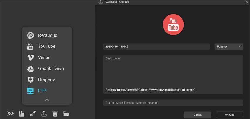Select the FTP server icon
Viewport: 250px width, 119px height.
click(30, 91)
